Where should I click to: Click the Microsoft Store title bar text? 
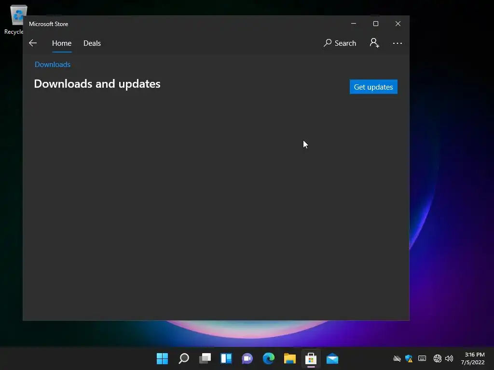(49, 24)
